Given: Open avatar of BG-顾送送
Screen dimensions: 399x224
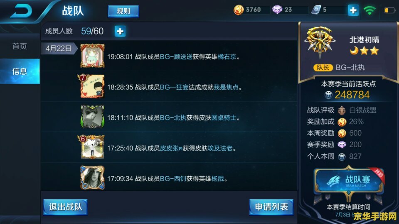Looking at the screenshot, I should pyautogui.click(x=92, y=56).
